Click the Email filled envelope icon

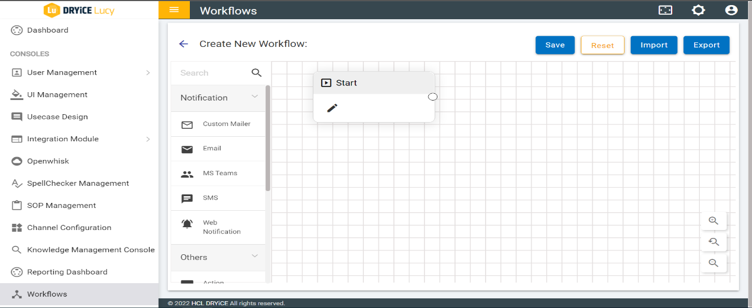187,149
